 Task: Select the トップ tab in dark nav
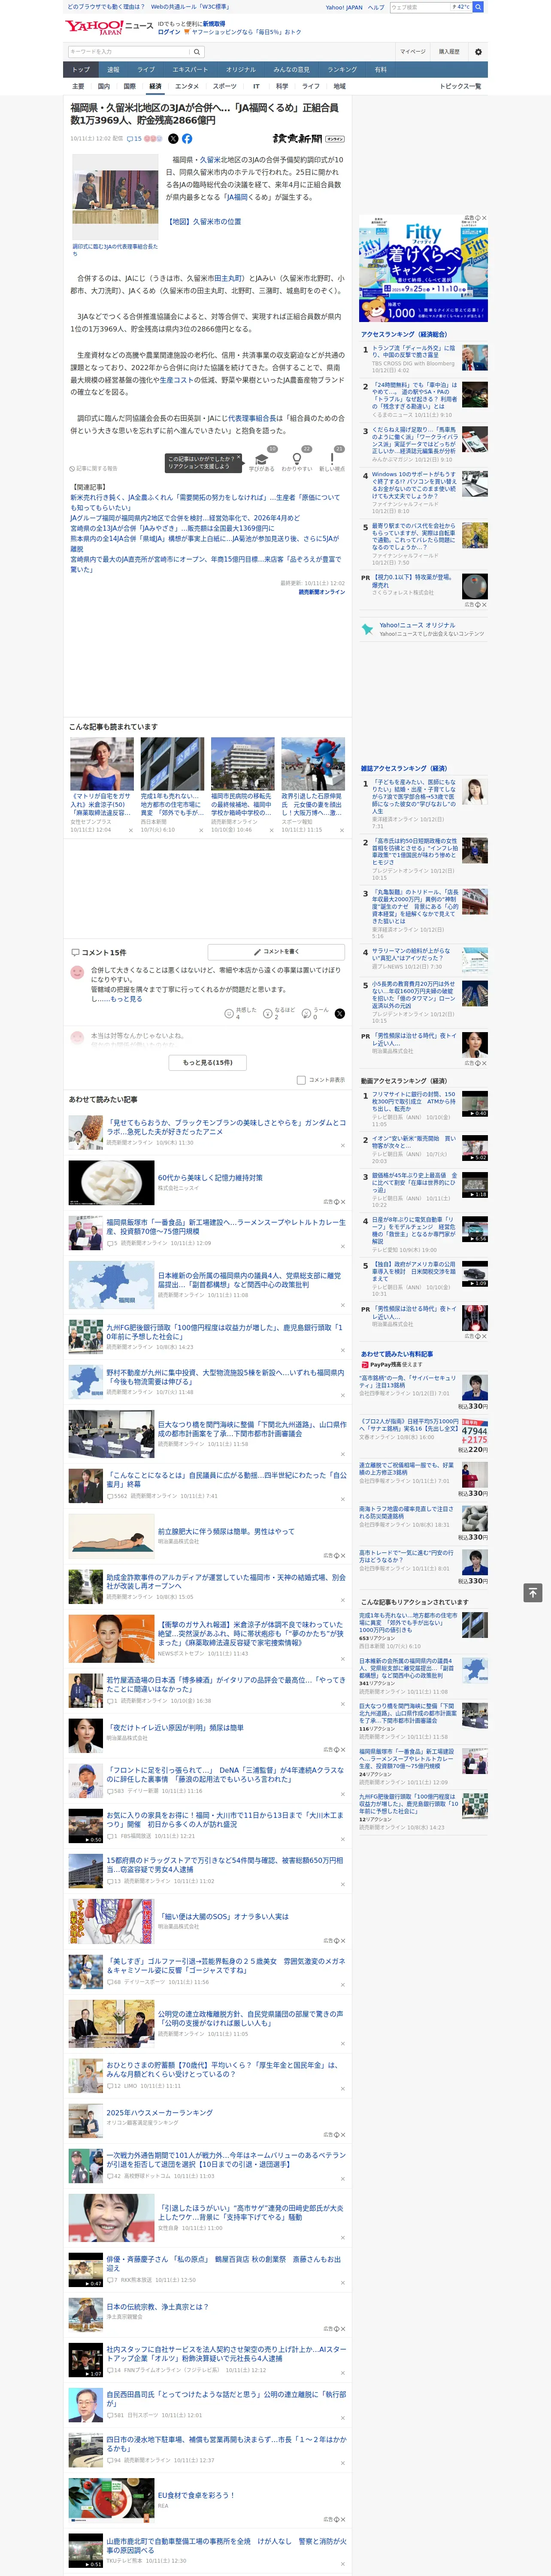pos(81,70)
